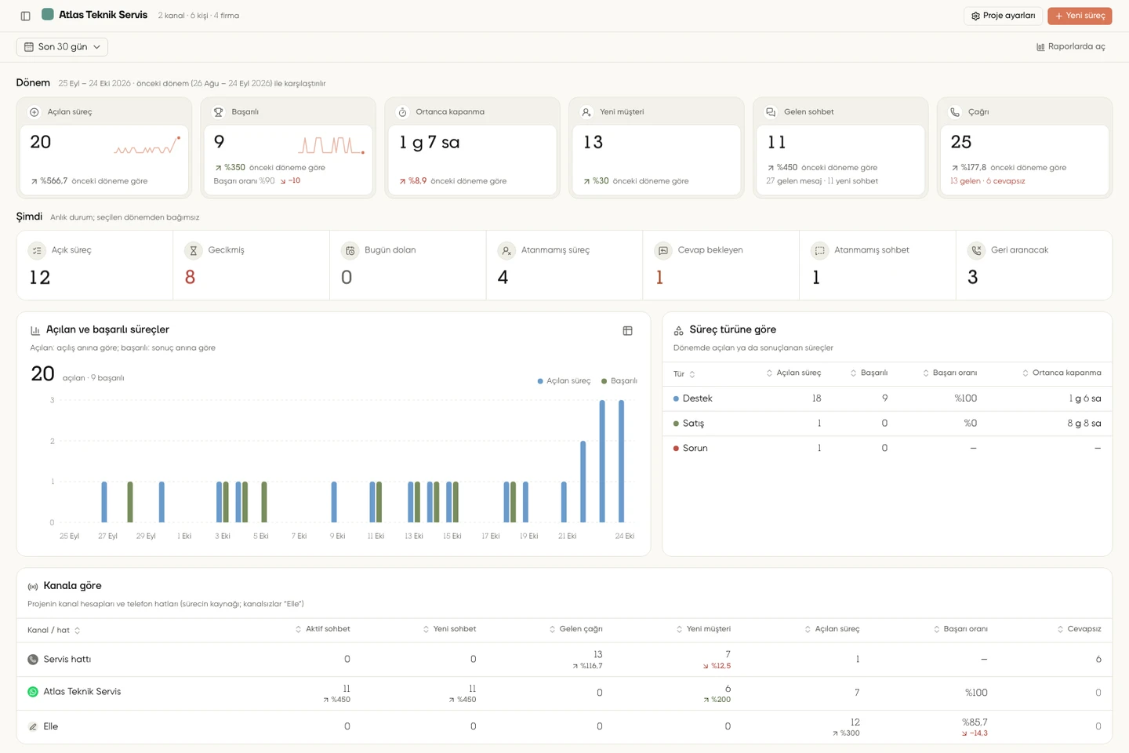Click the Cevap bekleyen chat icon
The height and width of the screenshot is (753, 1129).
coord(663,250)
